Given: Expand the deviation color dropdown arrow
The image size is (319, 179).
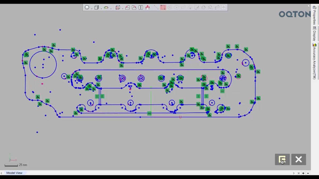Looking at the screenshot, I should click(111, 8).
